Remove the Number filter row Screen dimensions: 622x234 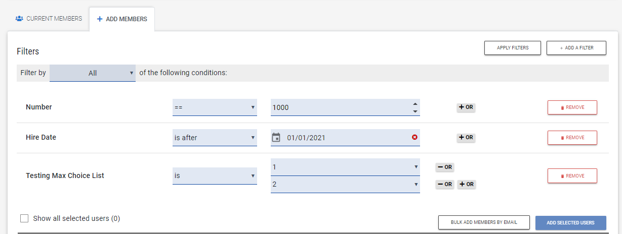pyautogui.click(x=572, y=107)
